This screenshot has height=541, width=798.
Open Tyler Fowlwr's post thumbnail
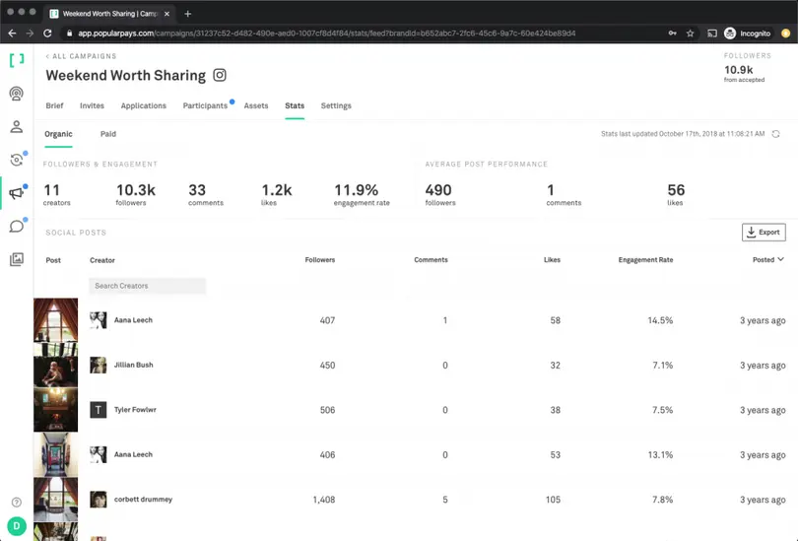(55, 410)
